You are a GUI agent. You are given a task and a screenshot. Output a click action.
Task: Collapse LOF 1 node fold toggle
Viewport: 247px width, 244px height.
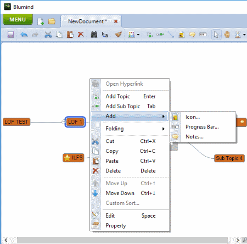click(x=63, y=121)
